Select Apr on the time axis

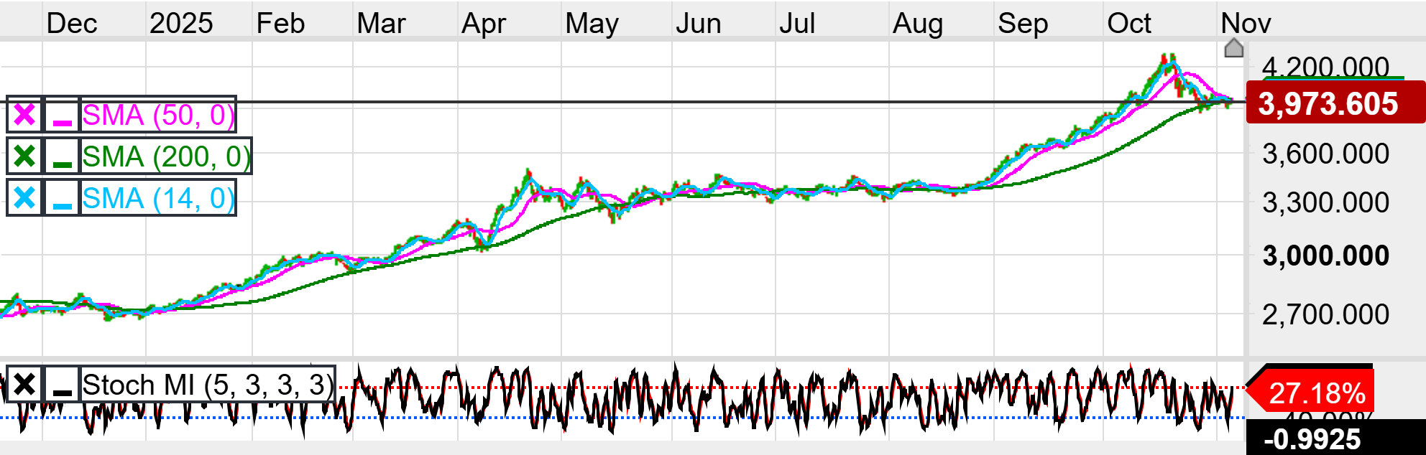click(x=484, y=24)
